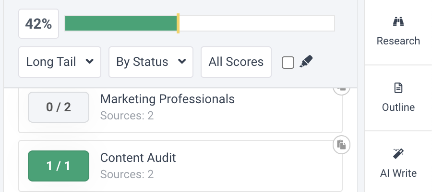
Task: Switch to the Research tab label
Action: pyautogui.click(x=398, y=41)
